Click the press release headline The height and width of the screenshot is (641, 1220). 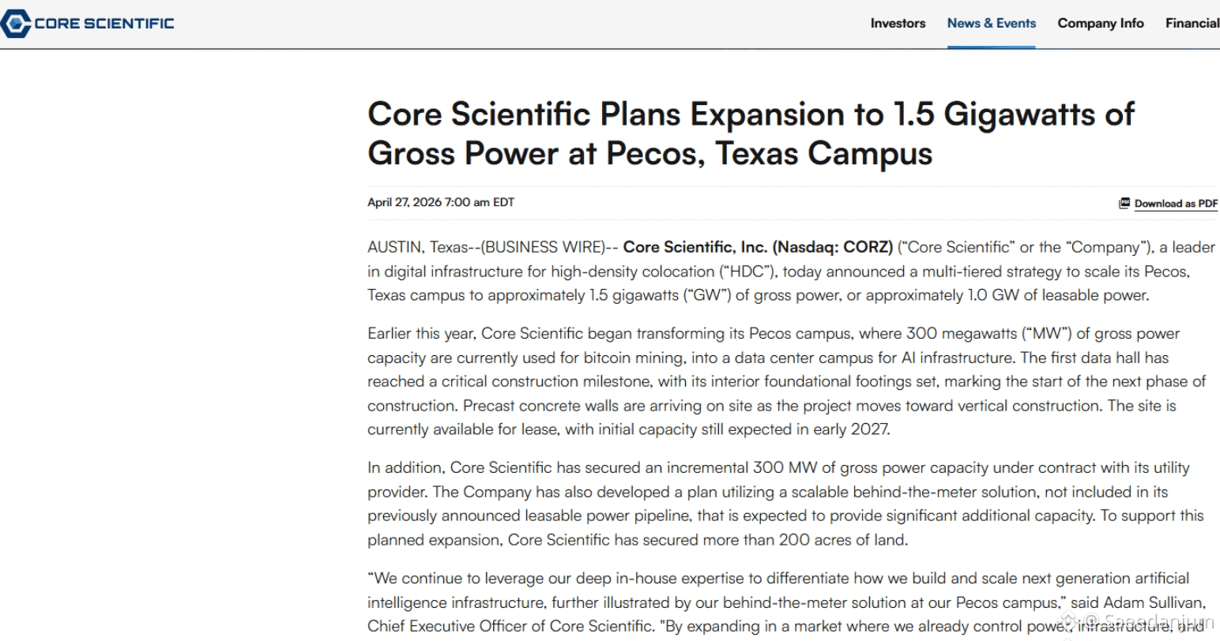click(751, 133)
